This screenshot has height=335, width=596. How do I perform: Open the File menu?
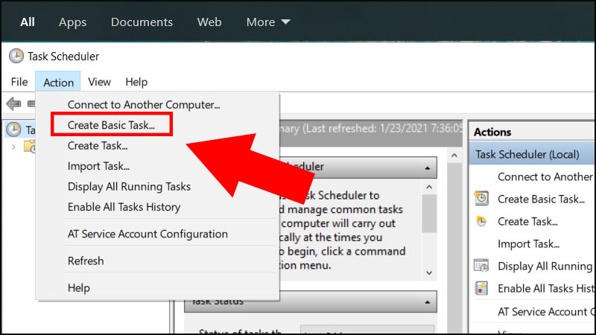click(19, 82)
